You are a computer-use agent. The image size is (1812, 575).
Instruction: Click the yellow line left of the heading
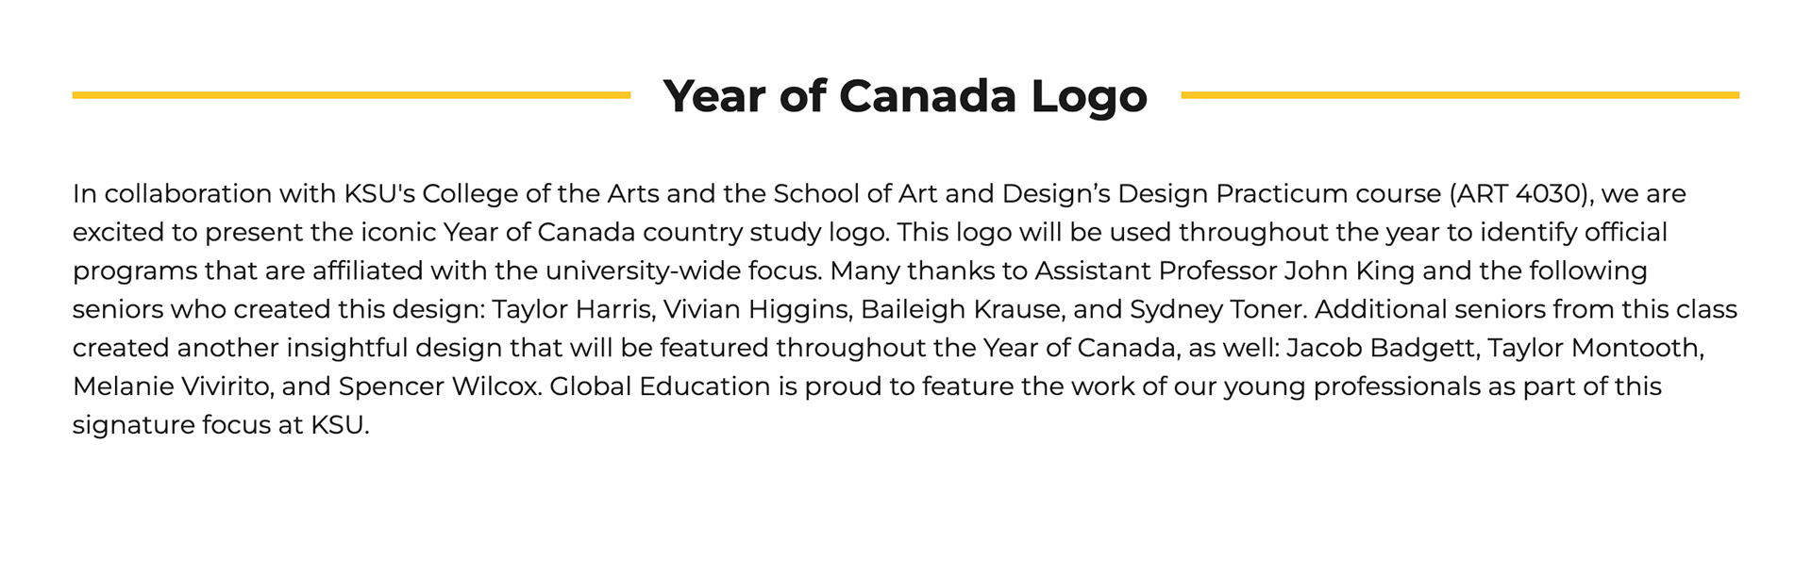click(351, 95)
